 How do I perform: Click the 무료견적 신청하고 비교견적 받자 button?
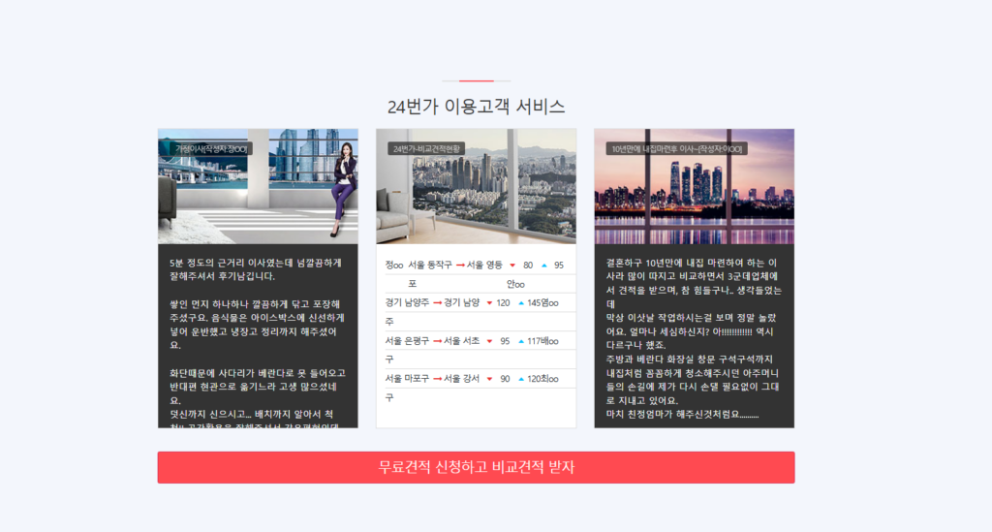[476, 467]
